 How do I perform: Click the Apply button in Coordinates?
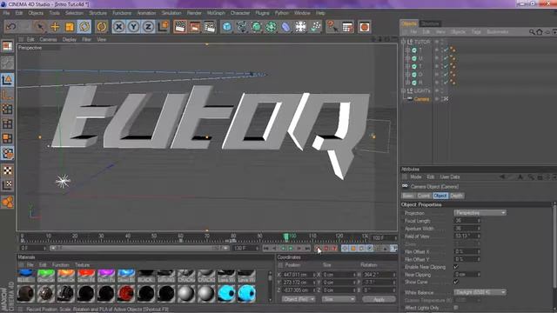pos(379,299)
